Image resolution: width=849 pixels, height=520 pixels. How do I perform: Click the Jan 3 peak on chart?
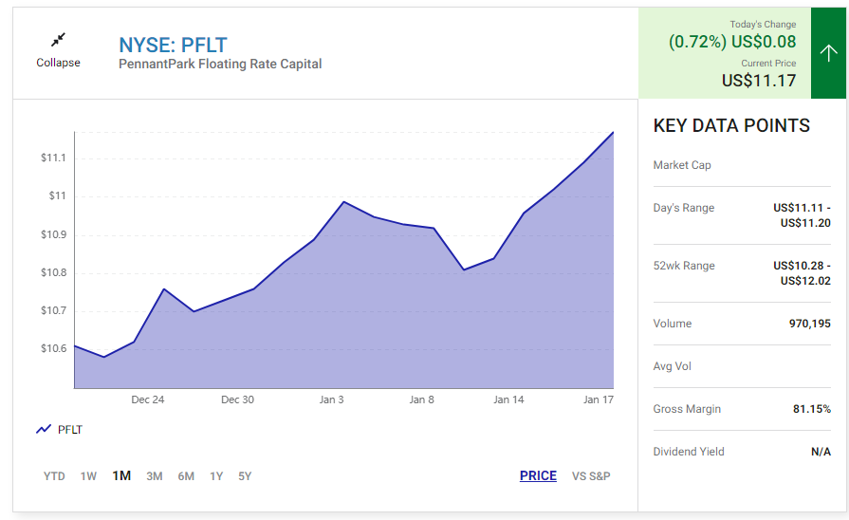pos(343,202)
